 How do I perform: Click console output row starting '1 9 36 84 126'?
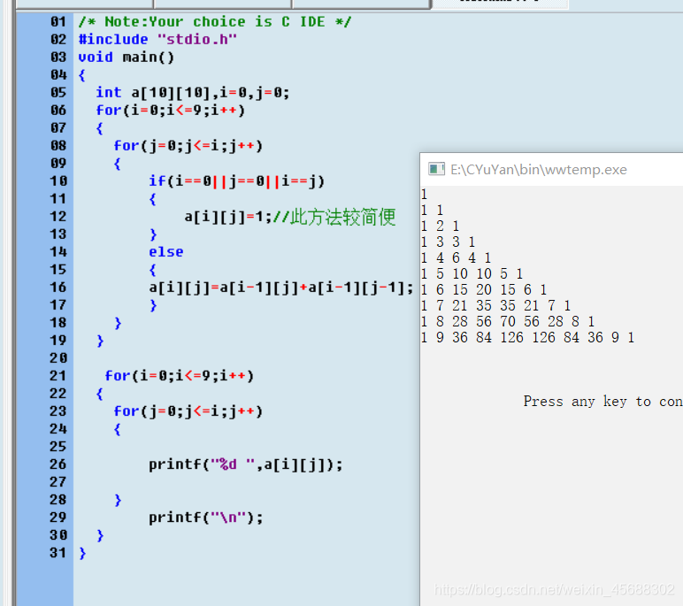(527, 337)
